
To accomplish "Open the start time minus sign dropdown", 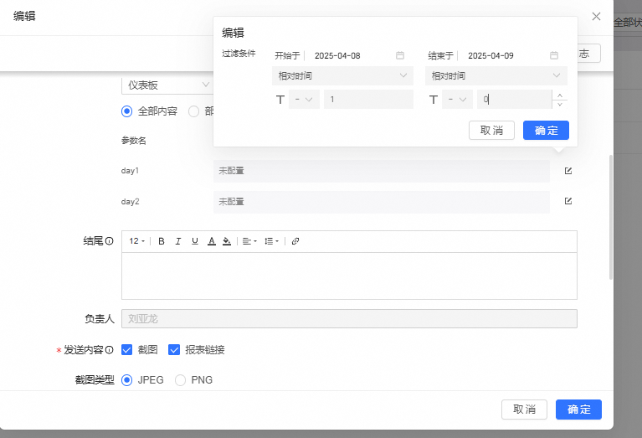I will tap(304, 100).
